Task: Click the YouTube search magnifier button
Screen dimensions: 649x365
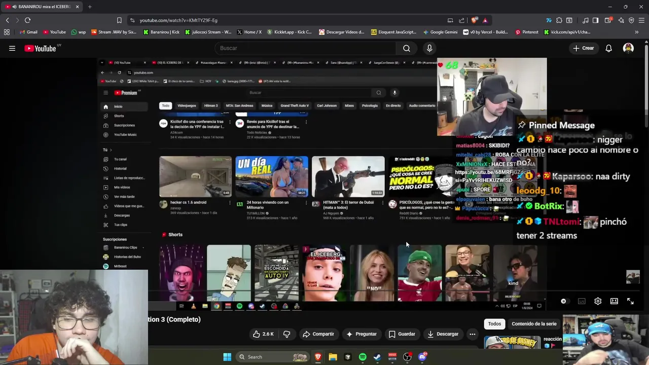Action: click(407, 48)
